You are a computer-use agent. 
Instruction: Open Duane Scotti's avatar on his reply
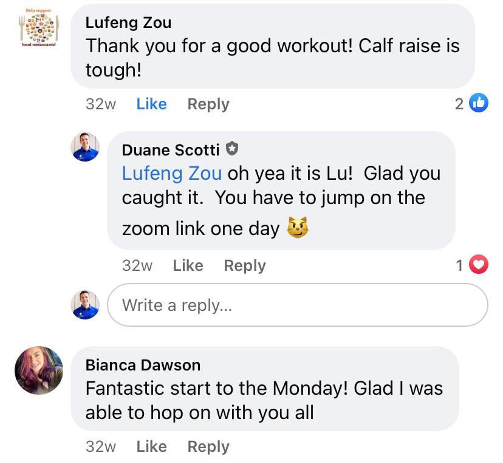[85, 147]
